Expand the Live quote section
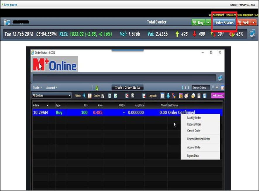The height and width of the screenshot is (191, 259). pos(3,5)
